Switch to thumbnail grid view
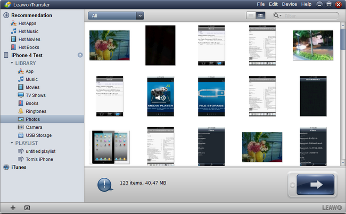Screen dimensions: 346x214 click(260, 15)
